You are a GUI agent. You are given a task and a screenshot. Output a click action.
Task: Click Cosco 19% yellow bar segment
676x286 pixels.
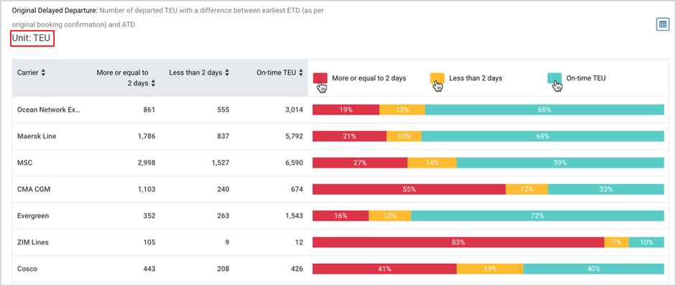(x=490, y=269)
